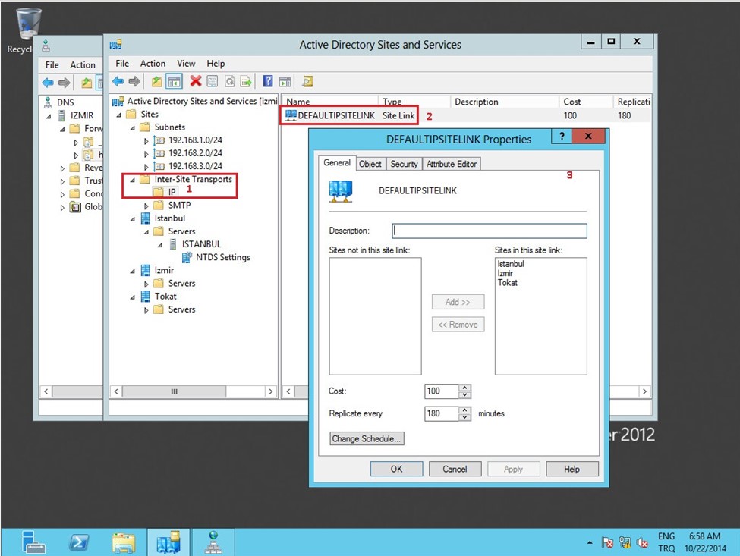
Task: Click the Change Schedule button
Action: tap(367, 438)
